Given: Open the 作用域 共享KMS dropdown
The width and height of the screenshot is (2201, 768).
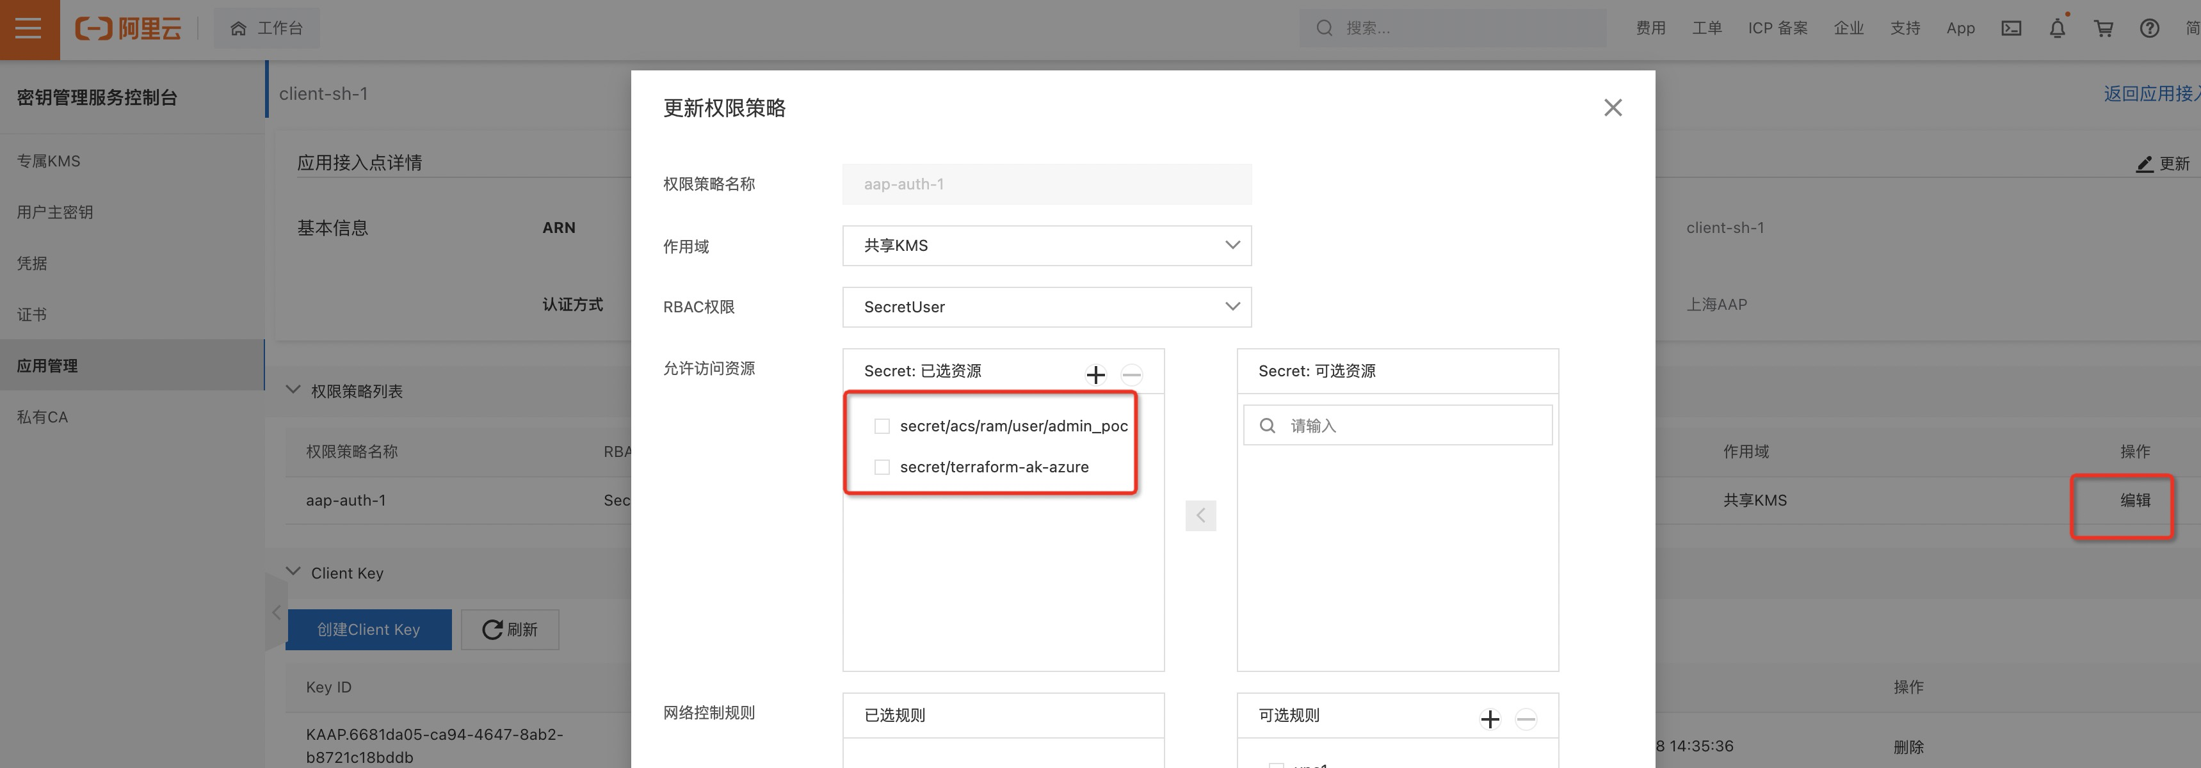Looking at the screenshot, I should point(1047,245).
